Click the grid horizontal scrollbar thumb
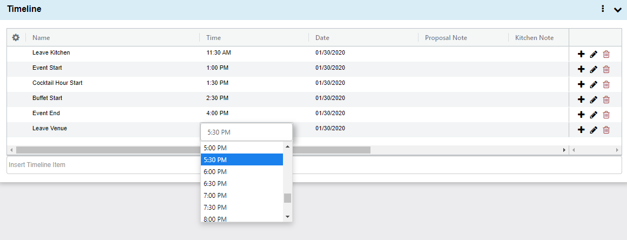 (x=193, y=150)
